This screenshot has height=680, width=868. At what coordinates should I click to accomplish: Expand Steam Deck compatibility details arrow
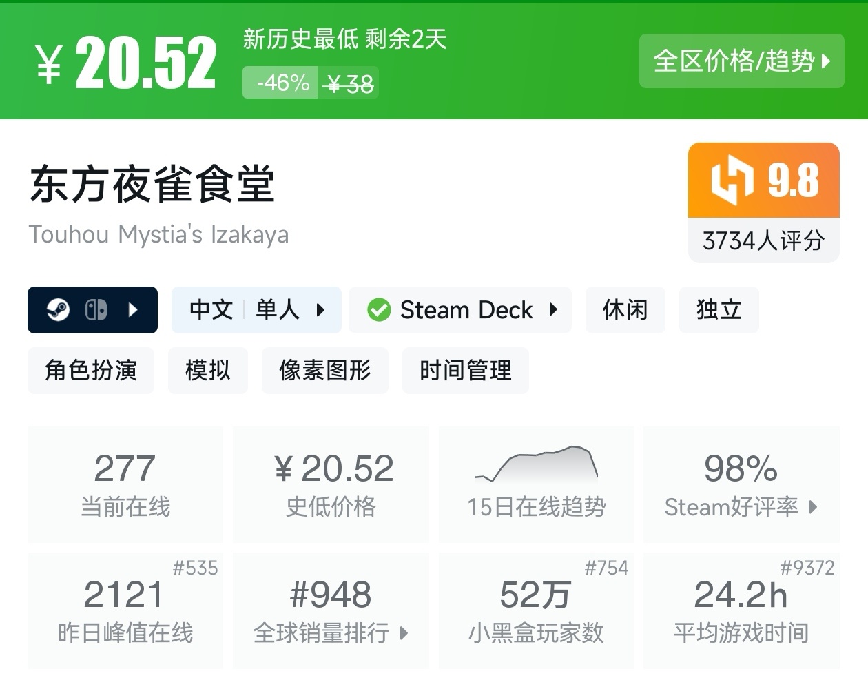tap(553, 310)
